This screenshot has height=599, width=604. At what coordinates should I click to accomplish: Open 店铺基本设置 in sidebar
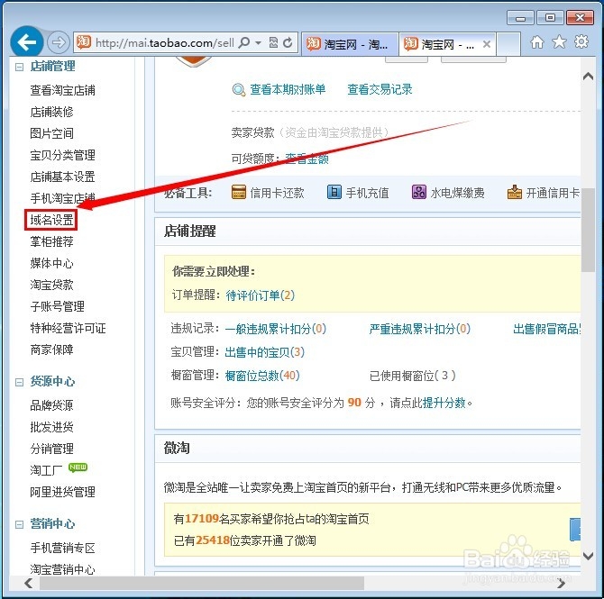coord(63,177)
